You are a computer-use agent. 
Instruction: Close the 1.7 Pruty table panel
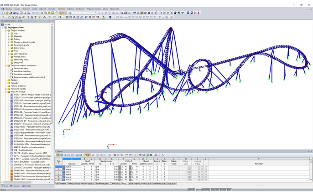pos(311,151)
